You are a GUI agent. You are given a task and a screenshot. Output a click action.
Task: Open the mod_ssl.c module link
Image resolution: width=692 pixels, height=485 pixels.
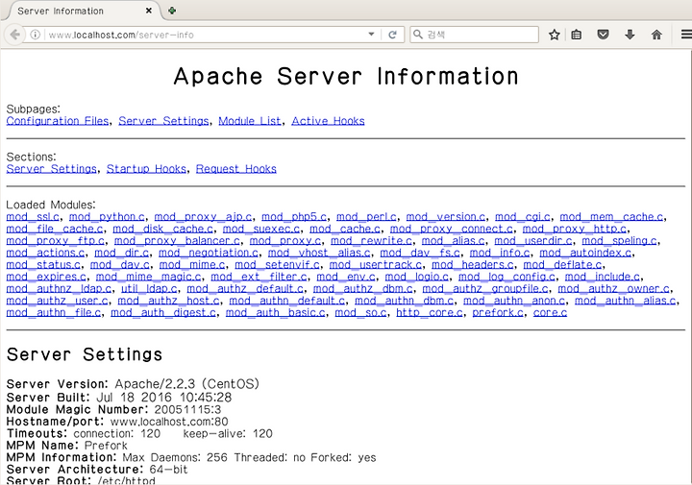(33, 217)
